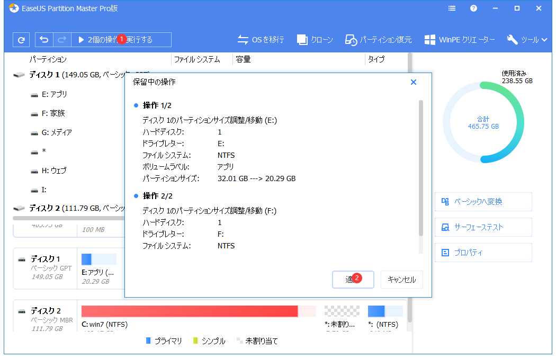Screen dimensions: 556x358
Task: Click the パーティション column header
Action: [x=48, y=59]
